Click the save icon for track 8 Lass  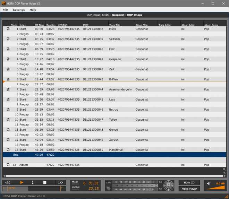click(x=8, y=99)
